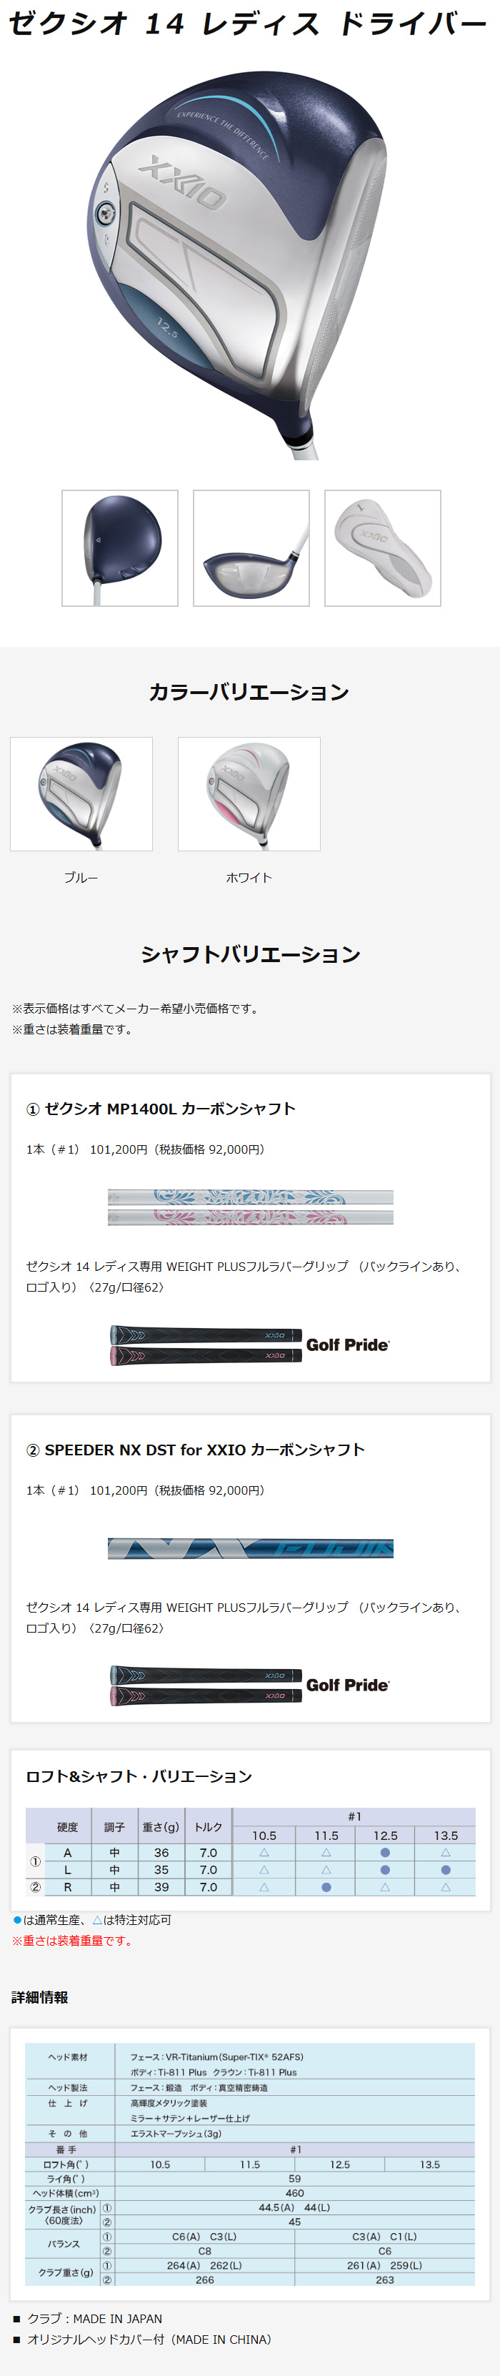Open the driver face-view thumbnail
Screen dimensions: 500x2376
point(251,548)
